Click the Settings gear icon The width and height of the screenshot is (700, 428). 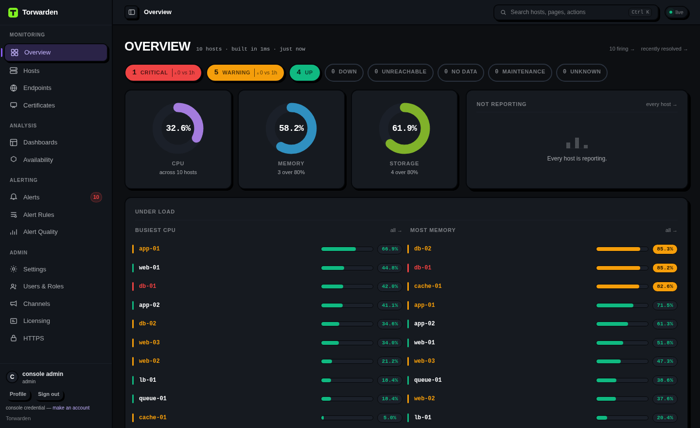(14, 269)
